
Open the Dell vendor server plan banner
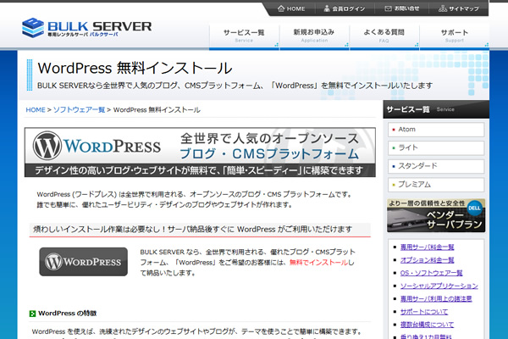pyautogui.click(x=437, y=215)
